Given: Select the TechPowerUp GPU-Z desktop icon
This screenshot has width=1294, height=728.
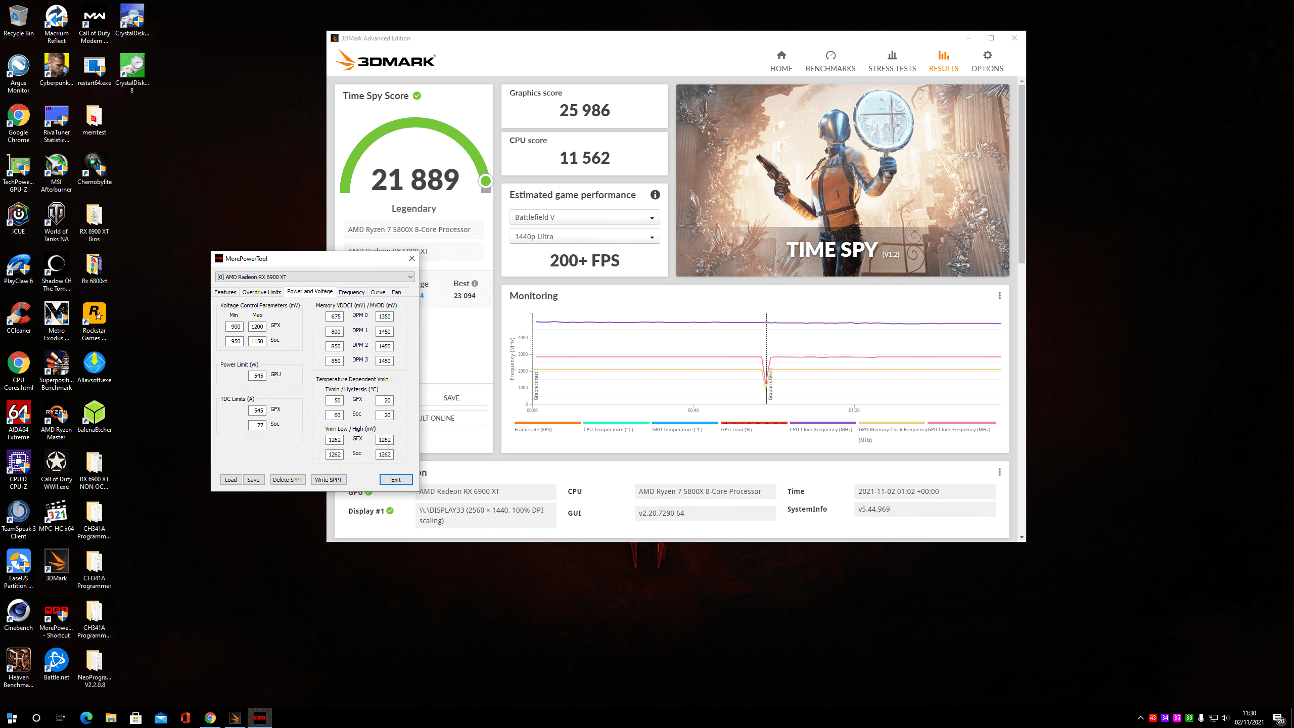Looking at the screenshot, I should [19, 173].
